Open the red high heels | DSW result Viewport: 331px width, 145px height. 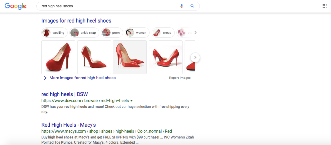tap(64, 94)
